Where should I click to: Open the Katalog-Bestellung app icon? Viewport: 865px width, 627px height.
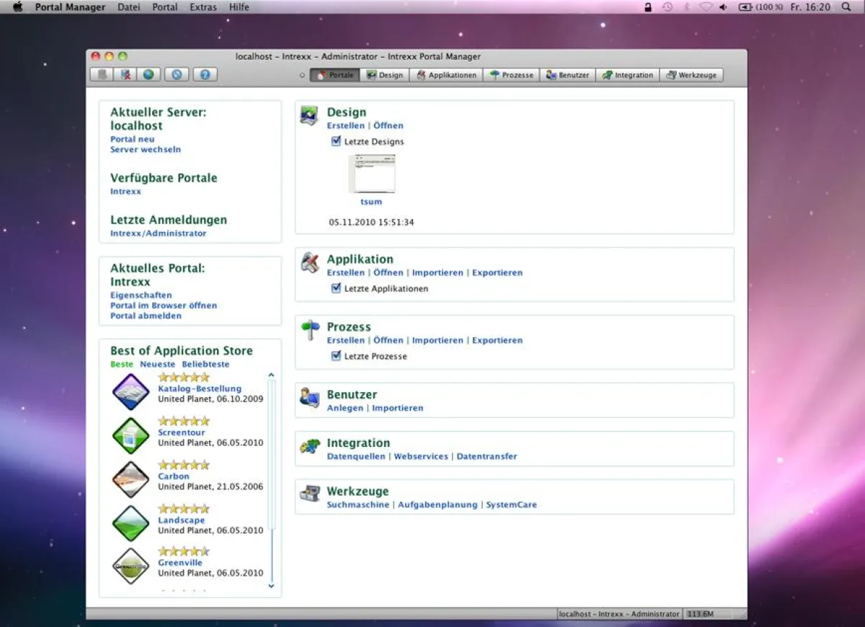point(130,392)
